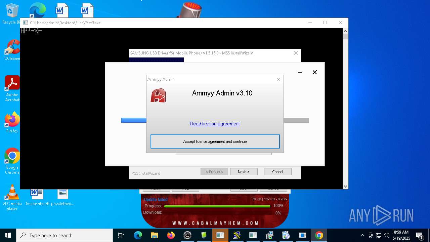
Task: Maximize the Test9.exe console window
Action: [x=325, y=23]
